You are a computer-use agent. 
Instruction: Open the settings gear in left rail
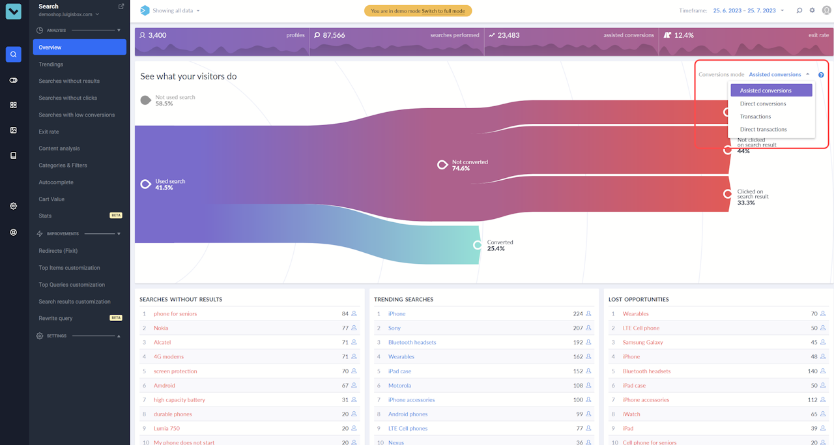pyautogui.click(x=14, y=206)
